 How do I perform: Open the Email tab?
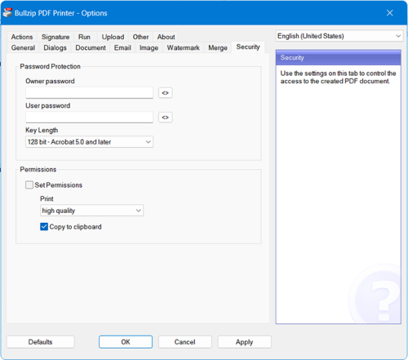(x=122, y=47)
